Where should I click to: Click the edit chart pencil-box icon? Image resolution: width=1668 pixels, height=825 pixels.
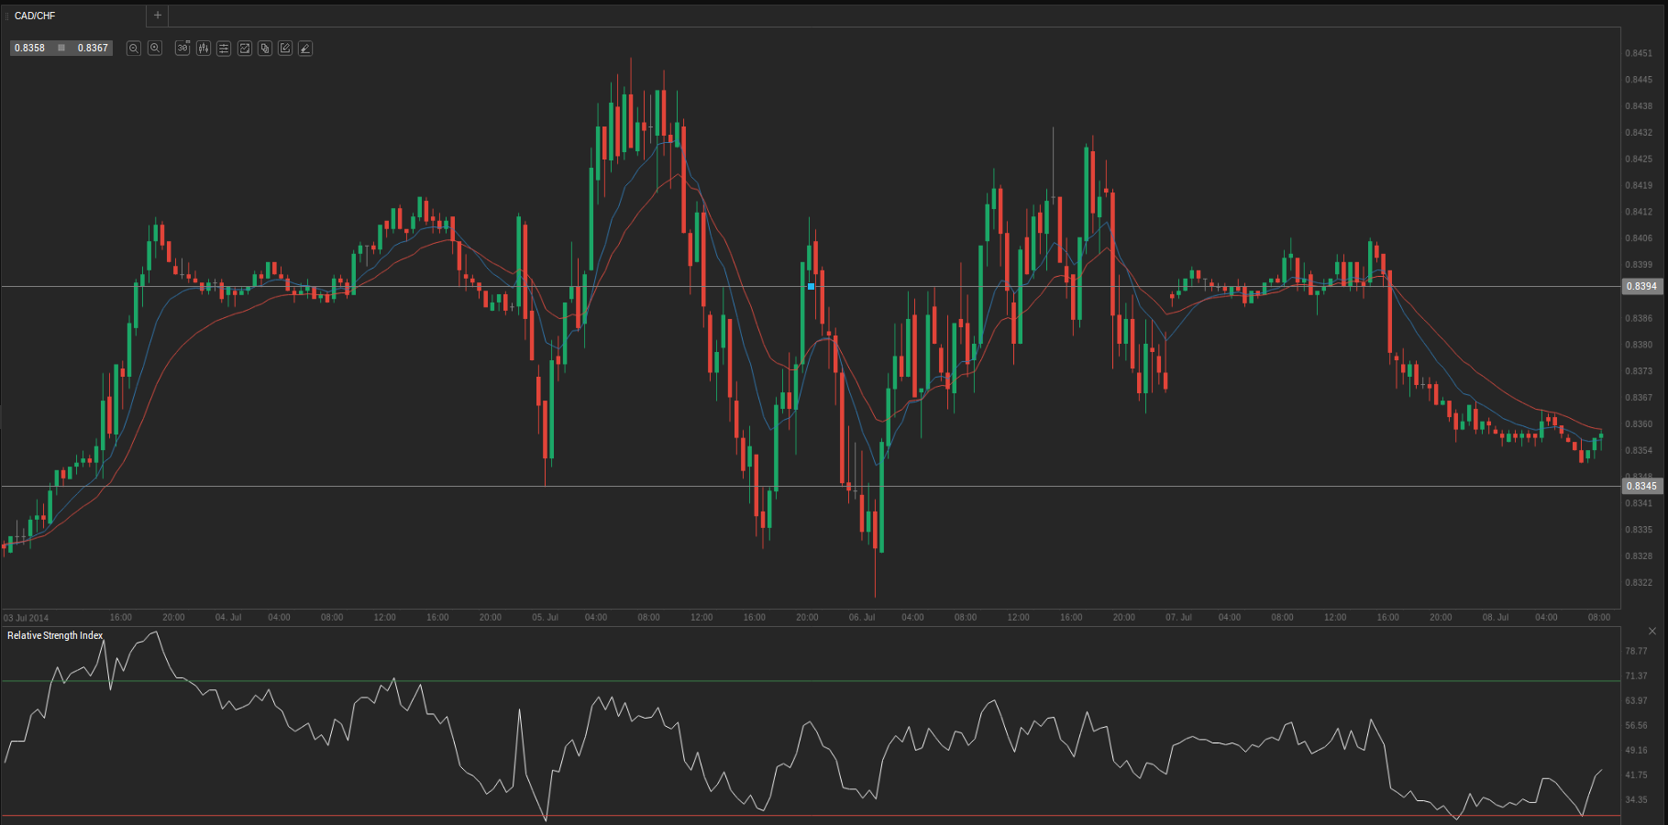[285, 49]
